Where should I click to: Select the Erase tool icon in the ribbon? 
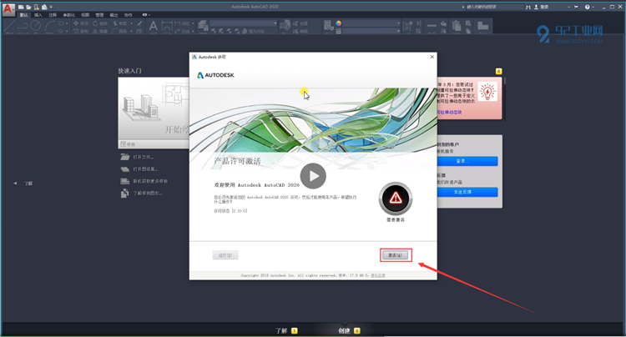[139, 23]
